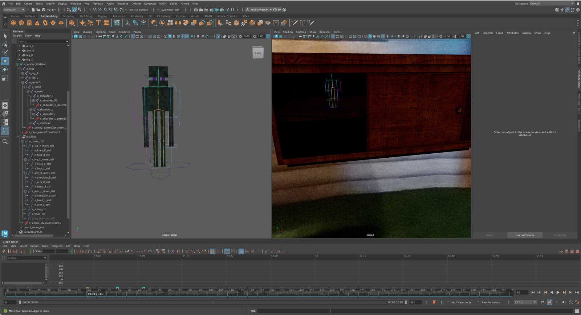The width and height of the screenshot is (581, 315).
Task: Collapse the e_locator_skeleton node
Action: tap(17, 64)
